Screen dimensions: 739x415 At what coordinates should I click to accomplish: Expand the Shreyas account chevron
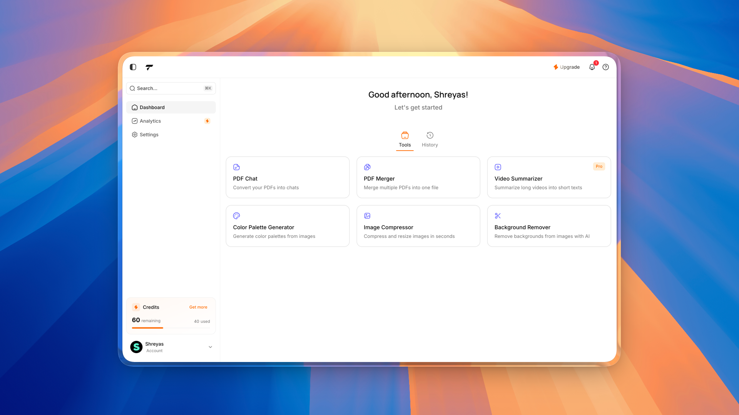(211, 347)
